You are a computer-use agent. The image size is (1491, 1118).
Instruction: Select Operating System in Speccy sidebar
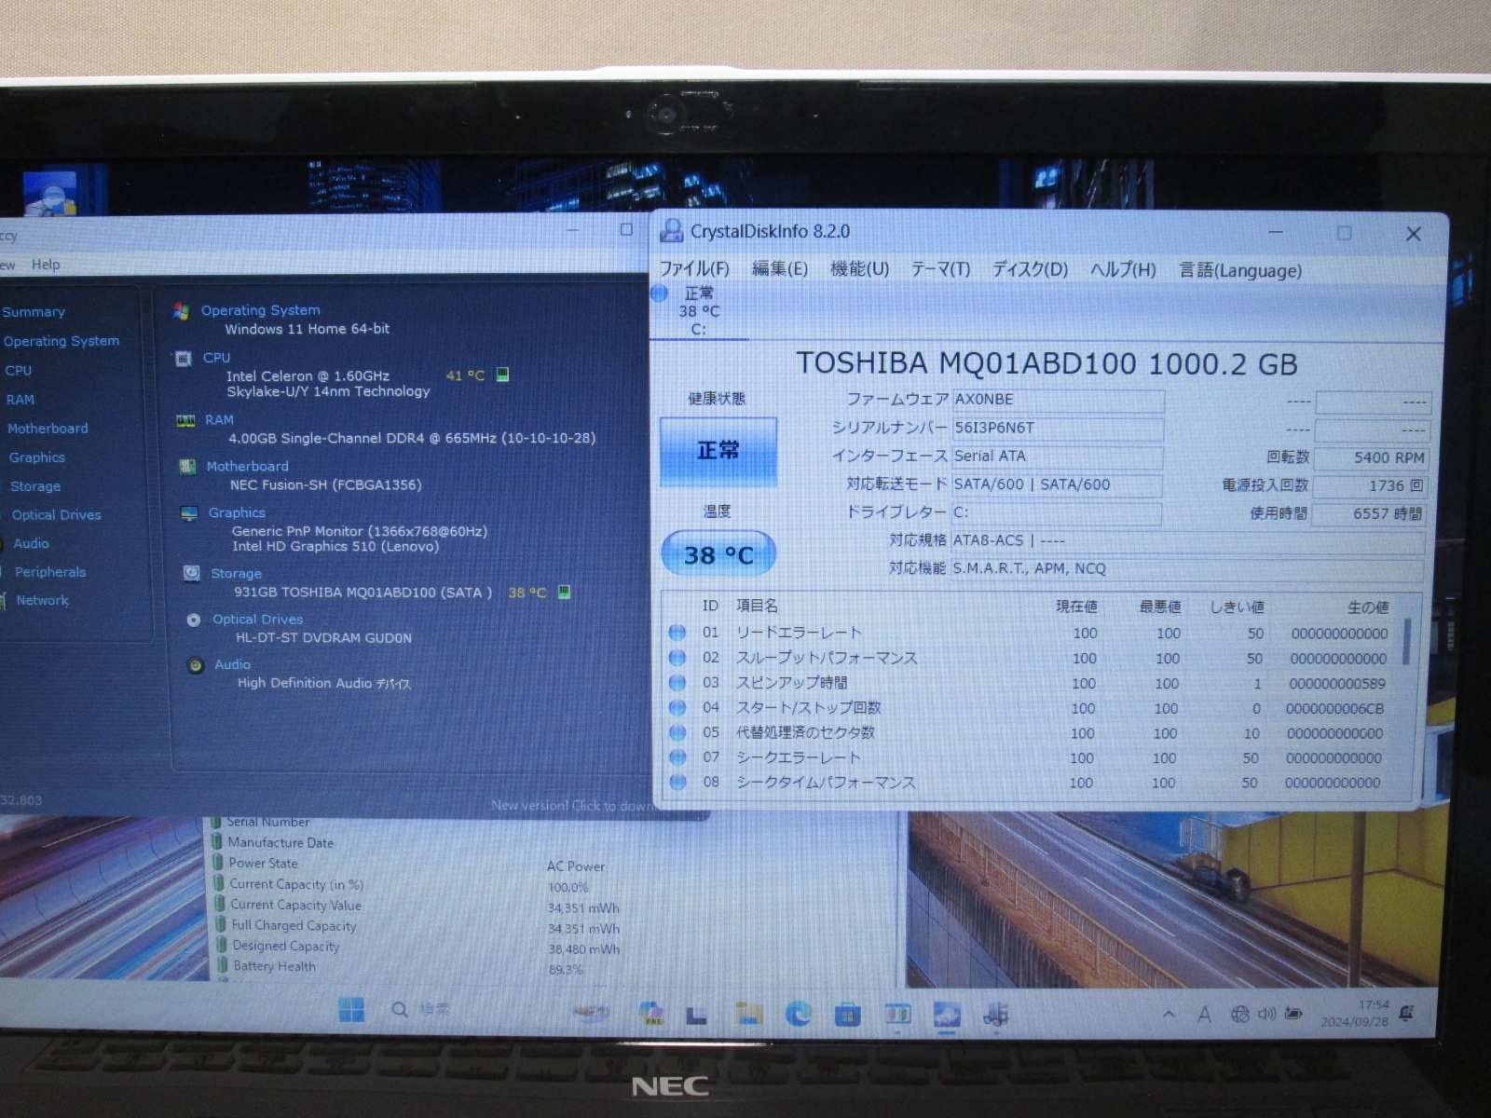click(x=62, y=341)
